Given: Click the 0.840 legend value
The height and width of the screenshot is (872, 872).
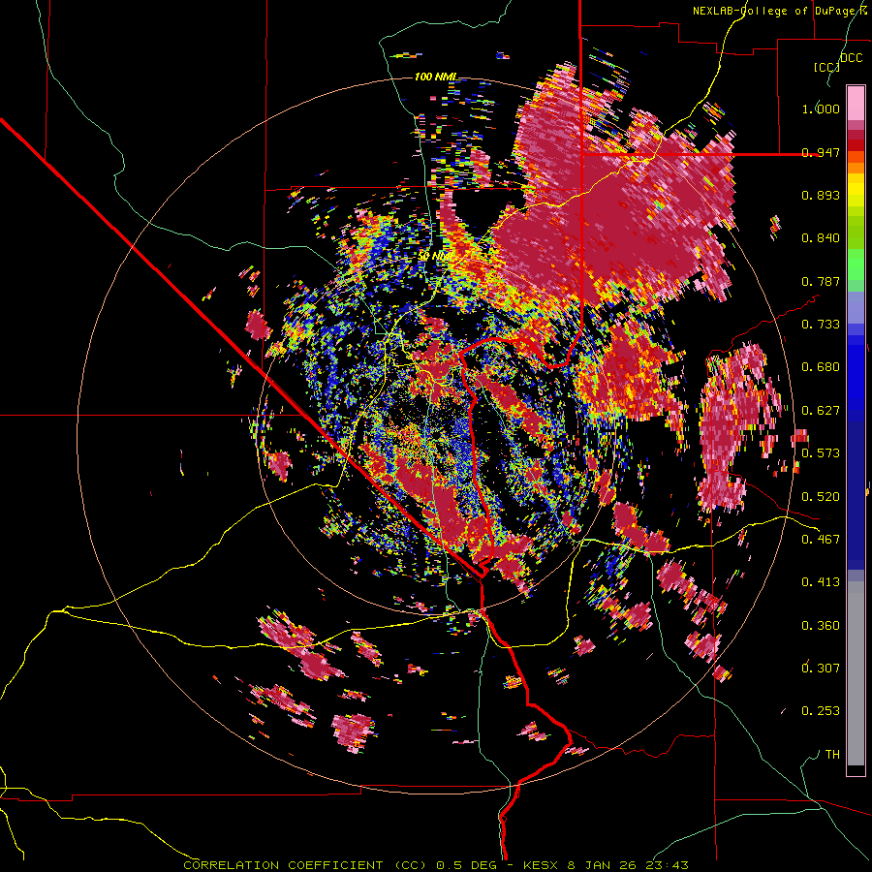Looking at the screenshot, I should coord(821,238).
